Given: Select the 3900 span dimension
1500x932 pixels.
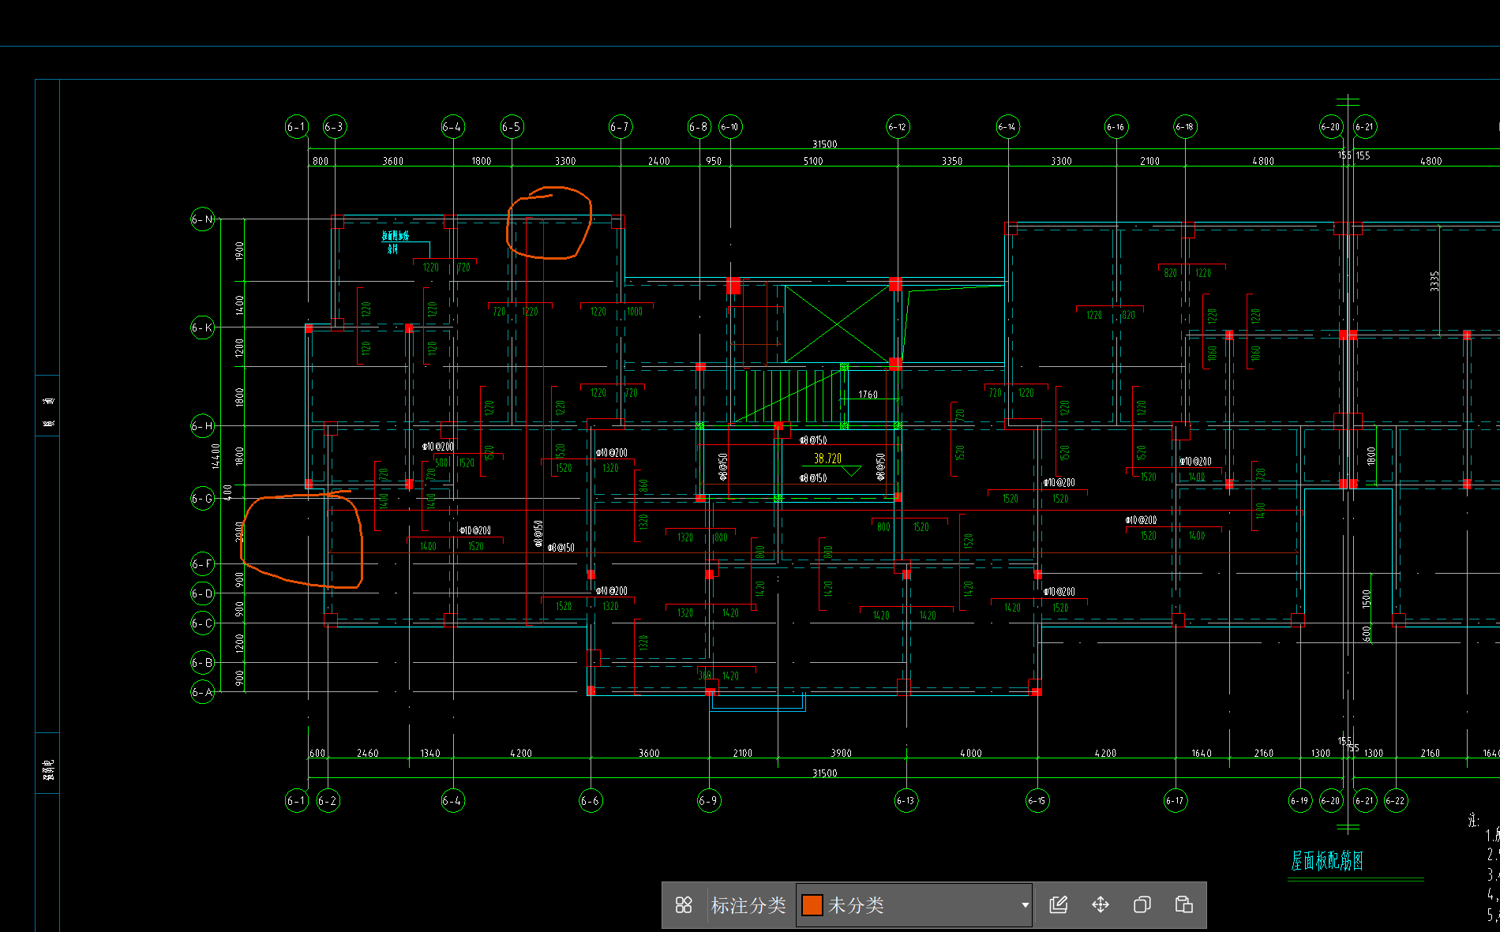Looking at the screenshot, I should click(842, 754).
